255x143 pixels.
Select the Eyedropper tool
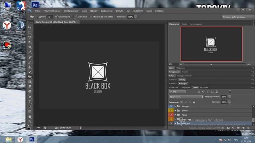point(30,52)
